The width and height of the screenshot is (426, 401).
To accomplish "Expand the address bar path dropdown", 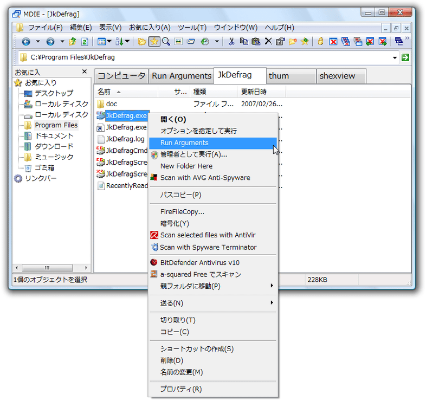I will (x=395, y=57).
